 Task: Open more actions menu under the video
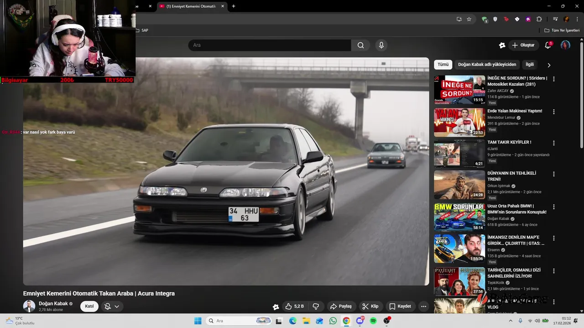pos(423,306)
